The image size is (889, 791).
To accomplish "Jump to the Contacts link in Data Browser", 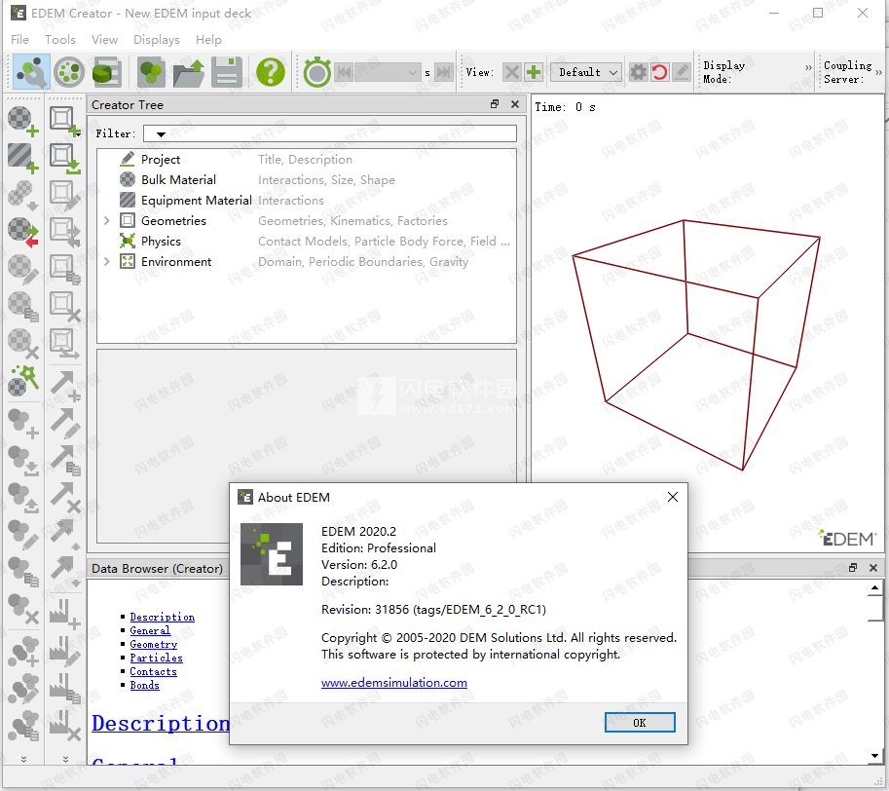I will [x=154, y=671].
